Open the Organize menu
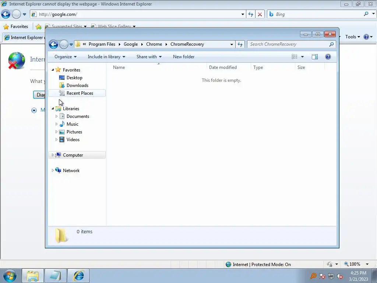 66,57
